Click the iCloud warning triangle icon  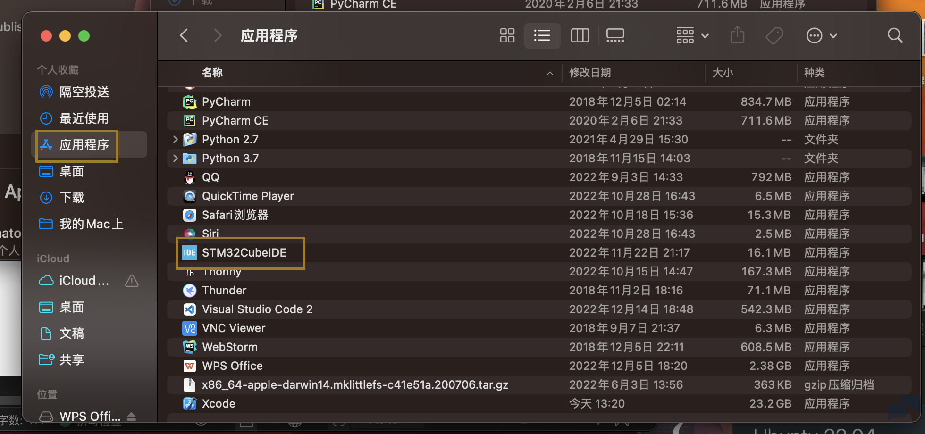coord(132,281)
